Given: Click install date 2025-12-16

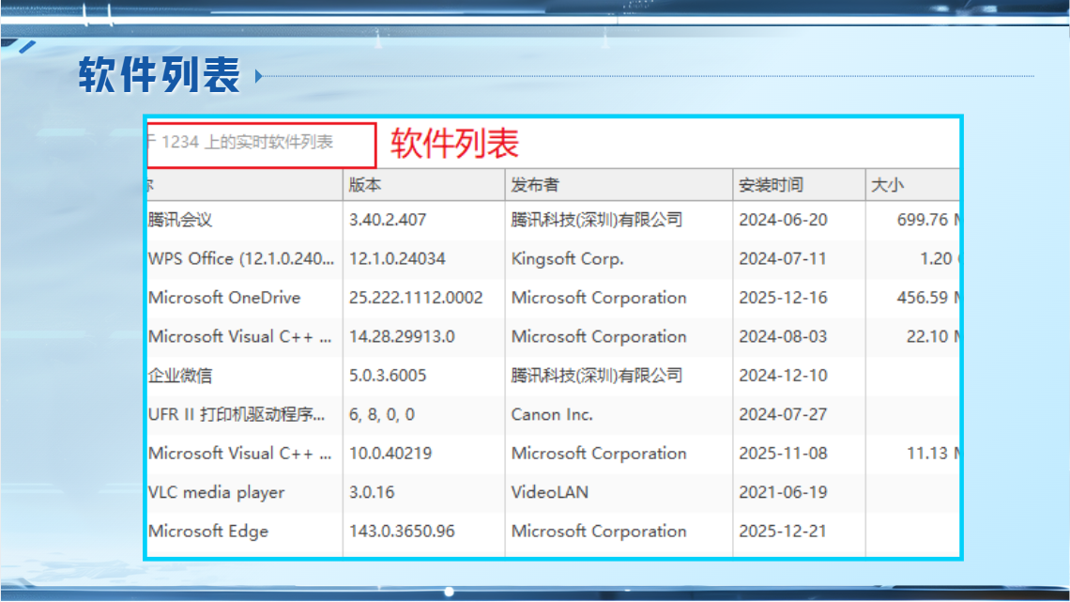Looking at the screenshot, I should tap(783, 298).
